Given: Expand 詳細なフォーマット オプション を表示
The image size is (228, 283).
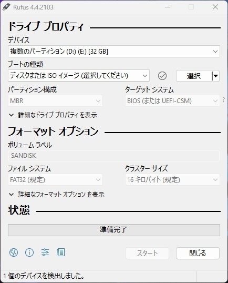Looking at the screenshot, I should pyautogui.click(x=56, y=195).
